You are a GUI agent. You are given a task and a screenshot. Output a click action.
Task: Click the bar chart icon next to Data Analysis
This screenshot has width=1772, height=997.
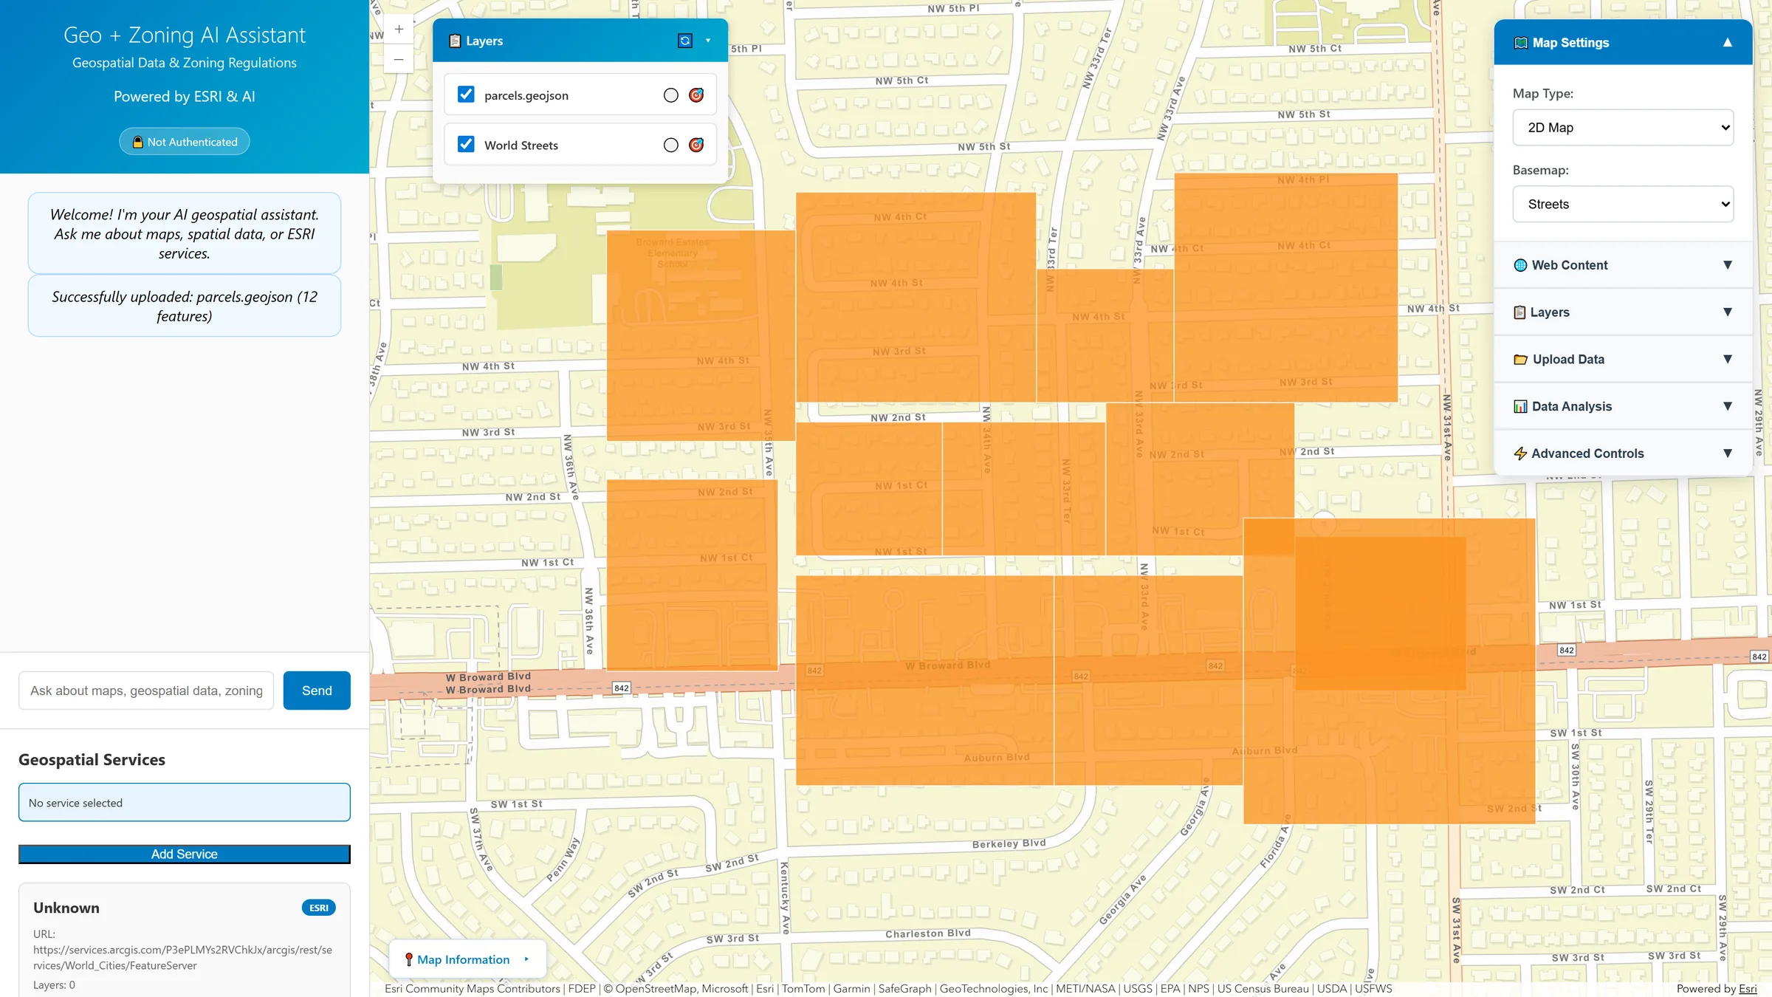1520,407
